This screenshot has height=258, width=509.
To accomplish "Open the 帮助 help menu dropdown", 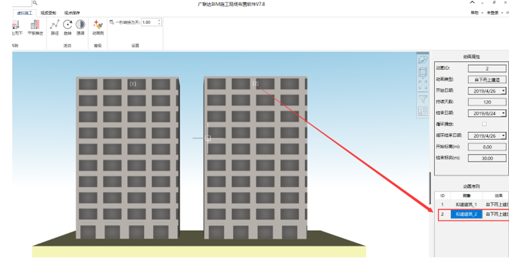I will (477, 13).
